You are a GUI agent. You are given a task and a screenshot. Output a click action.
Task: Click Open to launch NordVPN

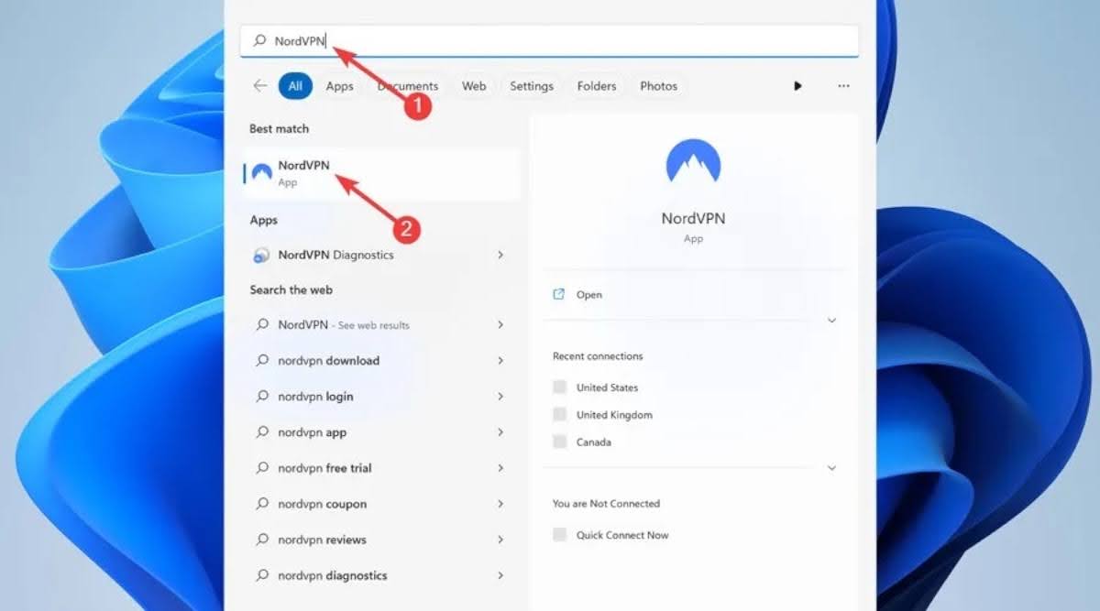(x=589, y=295)
